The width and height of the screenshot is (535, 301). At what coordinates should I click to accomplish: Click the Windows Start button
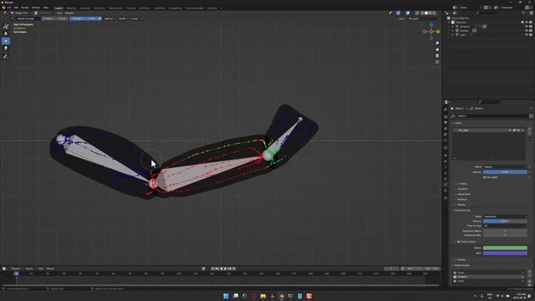[226, 296]
